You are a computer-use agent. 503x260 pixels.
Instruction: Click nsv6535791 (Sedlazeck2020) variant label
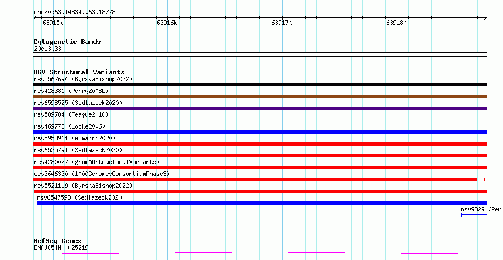coord(78,150)
